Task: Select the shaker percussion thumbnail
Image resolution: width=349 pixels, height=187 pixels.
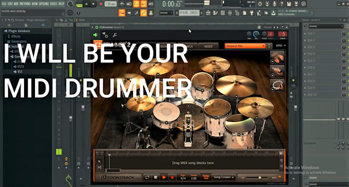Action: pyautogui.click(x=277, y=71)
